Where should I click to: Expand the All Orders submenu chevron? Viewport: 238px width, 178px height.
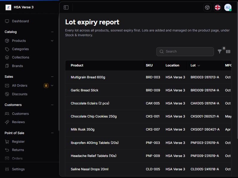point(52,86)
